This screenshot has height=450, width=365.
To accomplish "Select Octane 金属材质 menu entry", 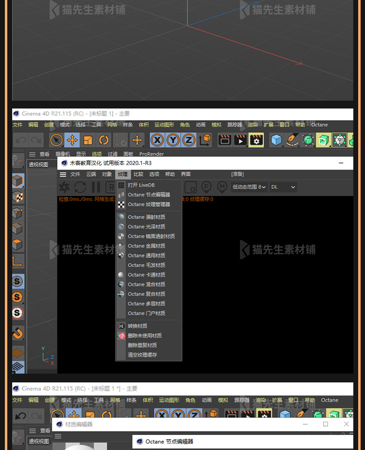I will click(x=146, y=246).
